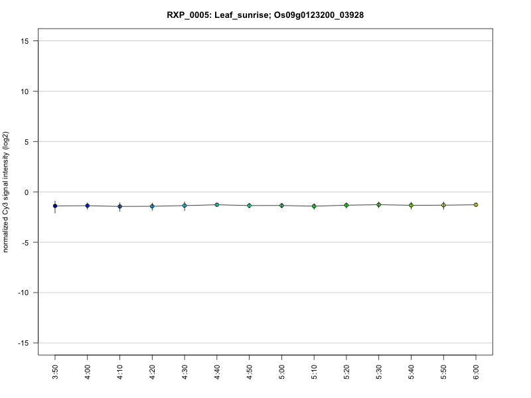Click the 3:50 x-axis time label
The width and height of the screenshot is (531, 398).
pyautogui.click(x=55, y=372)
